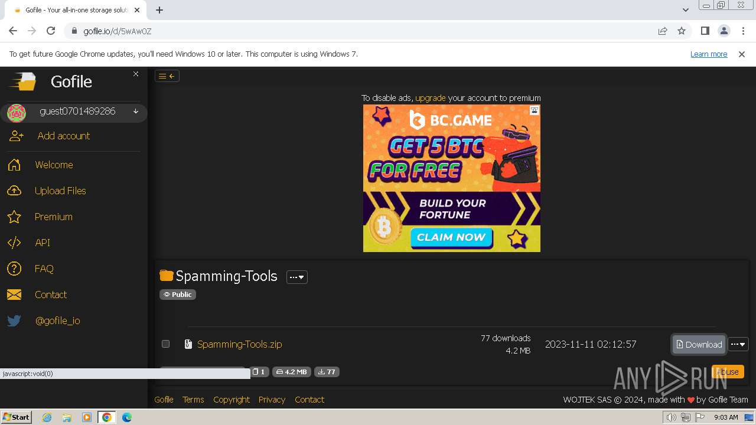Image resolution: width=756 pixels, height=425 pixels.
Task: Open the Chrome three-dot menu
Action: point(742,31)
